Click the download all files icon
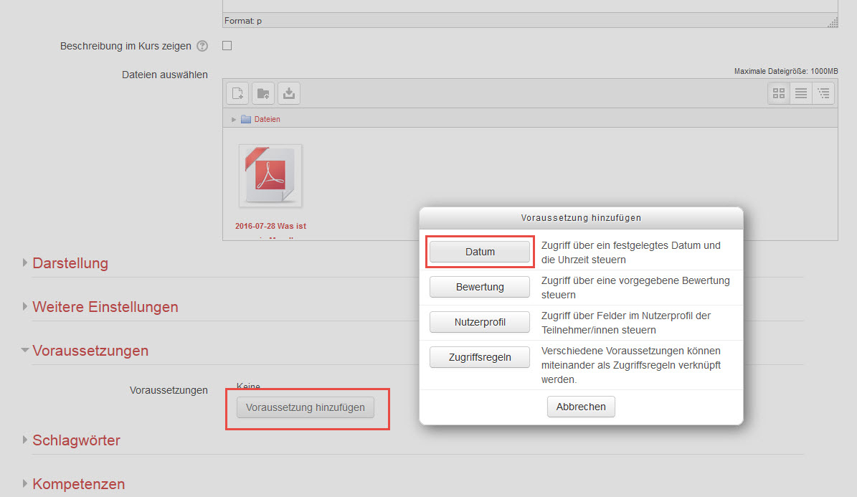The width and height of the screenshot is (857, 497). (x=288, y=93)
